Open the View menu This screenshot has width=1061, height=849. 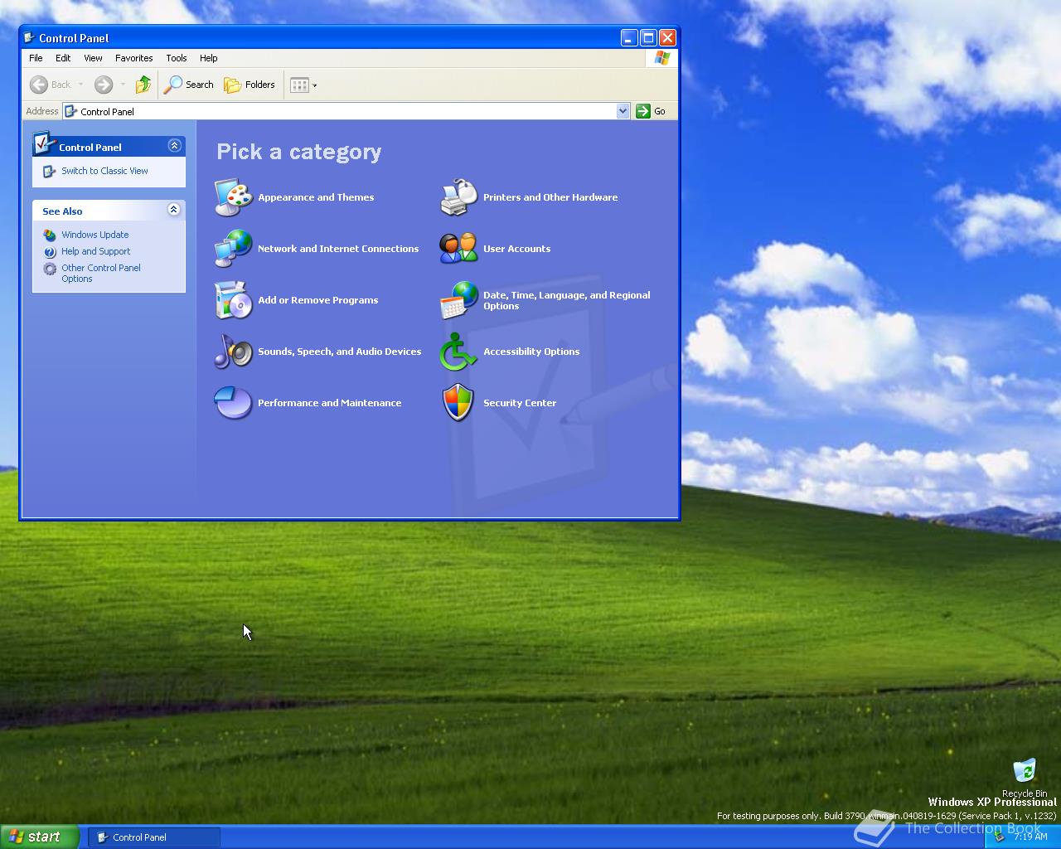(x=93, y=58)
